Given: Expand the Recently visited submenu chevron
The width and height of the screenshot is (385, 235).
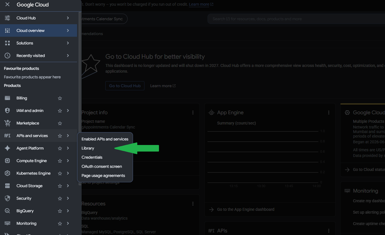Looking at the screenshot, I should tap(68, 56).
